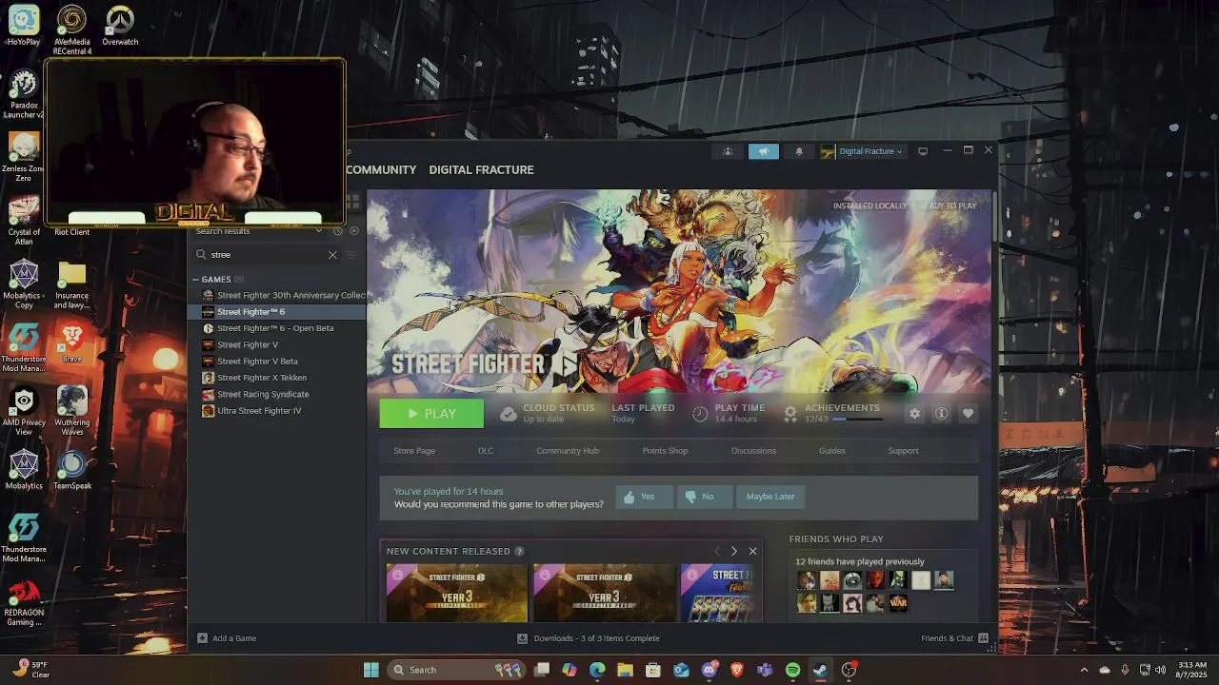Image resolution: width=1219 pixels, height=685 pixels.
Task: Open Microsoft Edge from the taskbar
Action: click(597, 670)
